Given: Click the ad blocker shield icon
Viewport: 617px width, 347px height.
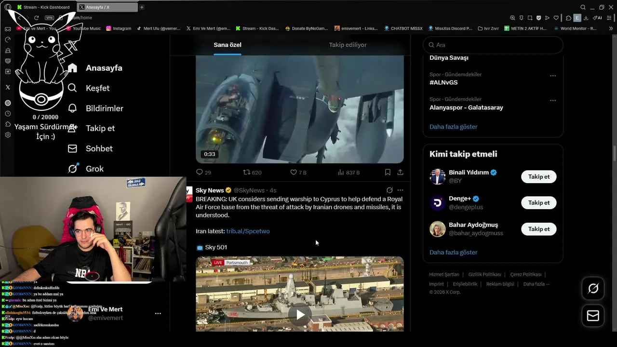Looking at the screenshot, I should pos(538,18).
